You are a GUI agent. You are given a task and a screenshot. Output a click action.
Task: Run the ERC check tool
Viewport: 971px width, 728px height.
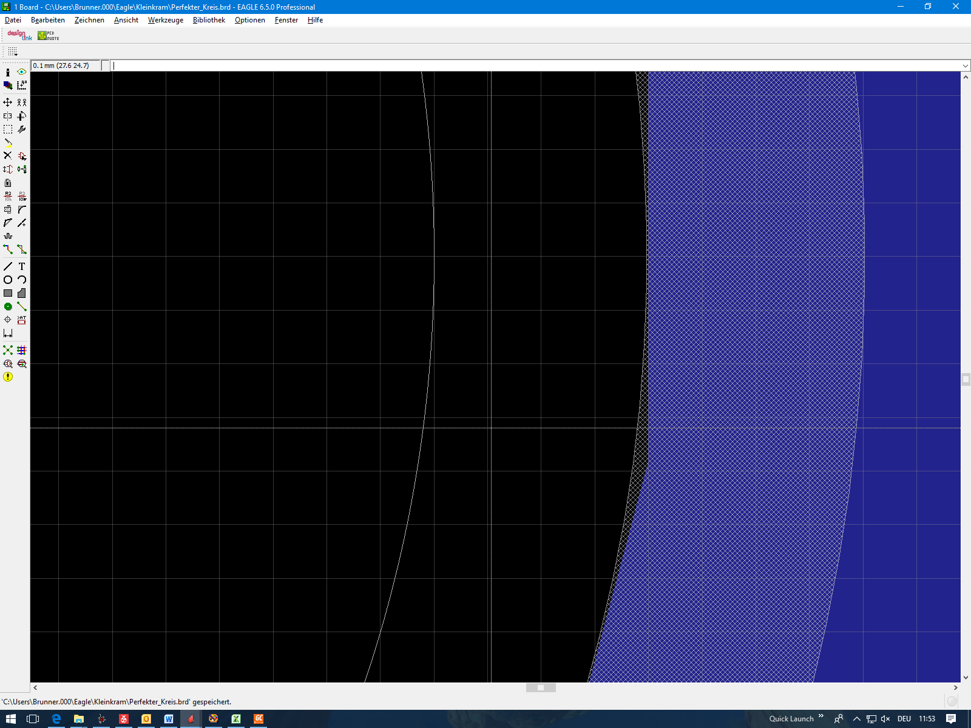tap(8, 363)
